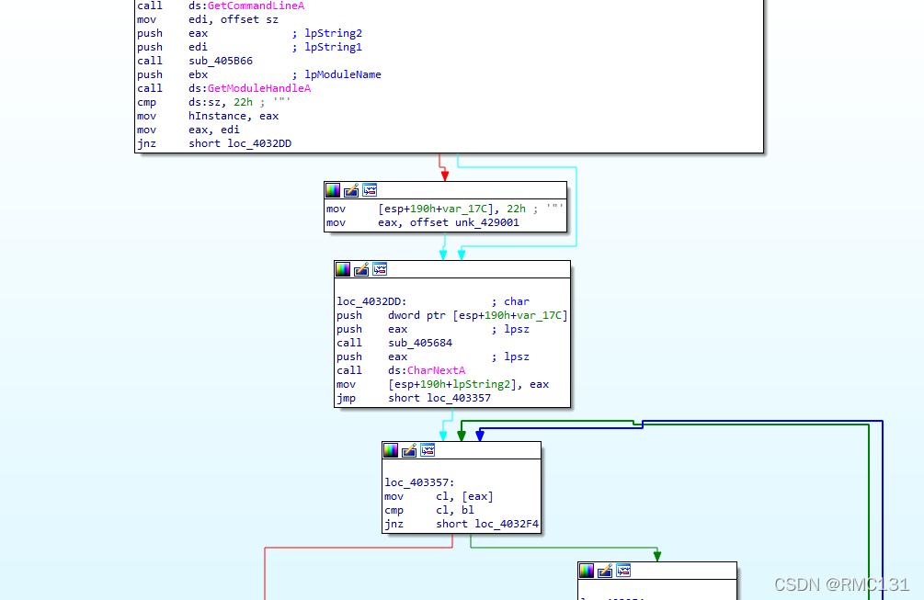Screen dimensions: 924x600
Task: Click the lpString1 comment
Action: pyautogui.click(x=327, y=47)
